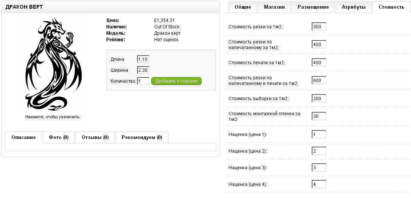Click the 'Стоимость монтажной пленки за 1м2:' label

point(264,116)
